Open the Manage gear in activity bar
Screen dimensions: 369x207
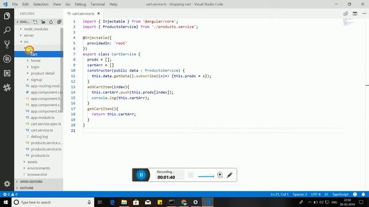click(x=7, y=183)
